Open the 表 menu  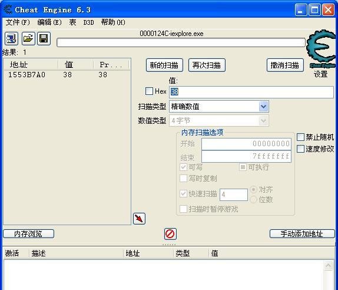point(72,22)
